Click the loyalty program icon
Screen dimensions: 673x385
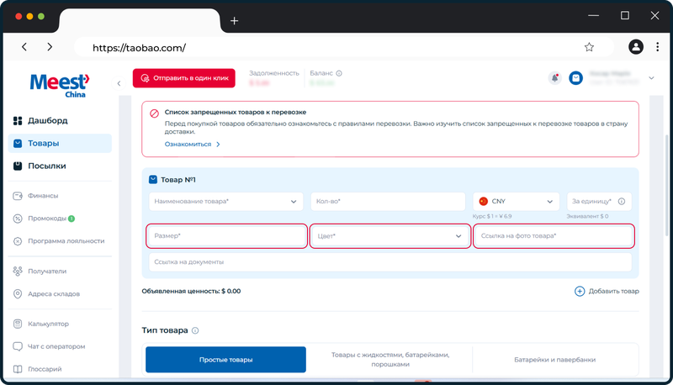point(18,241)
